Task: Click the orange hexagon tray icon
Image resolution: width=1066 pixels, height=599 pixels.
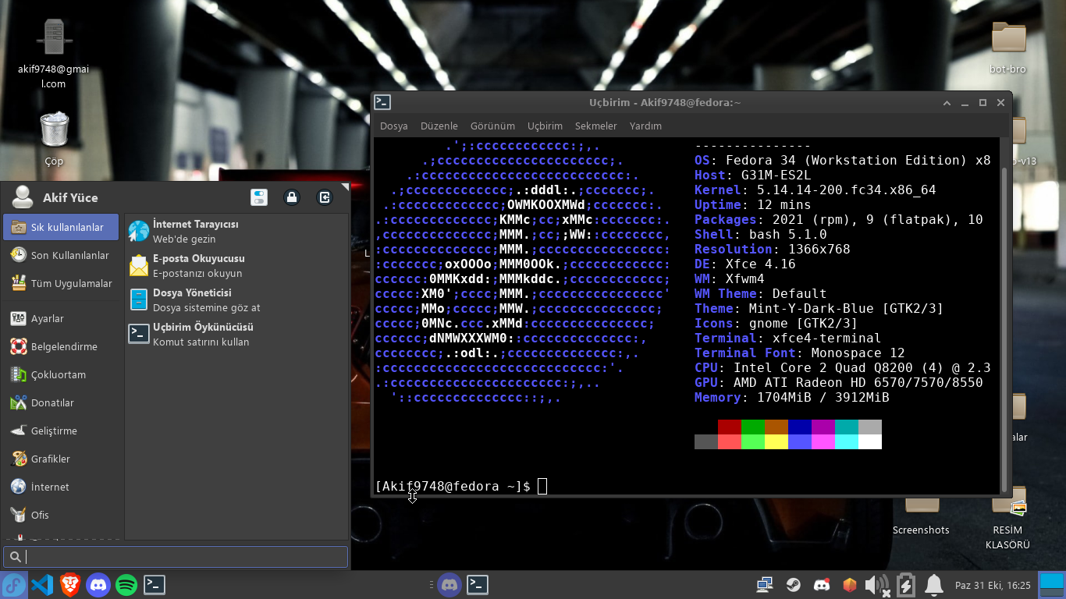Action: 850,584
